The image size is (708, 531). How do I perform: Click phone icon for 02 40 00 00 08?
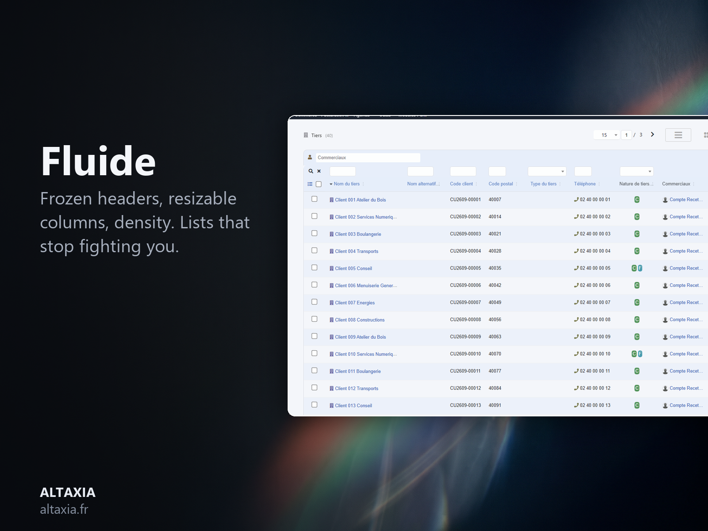tap(577, 319)
